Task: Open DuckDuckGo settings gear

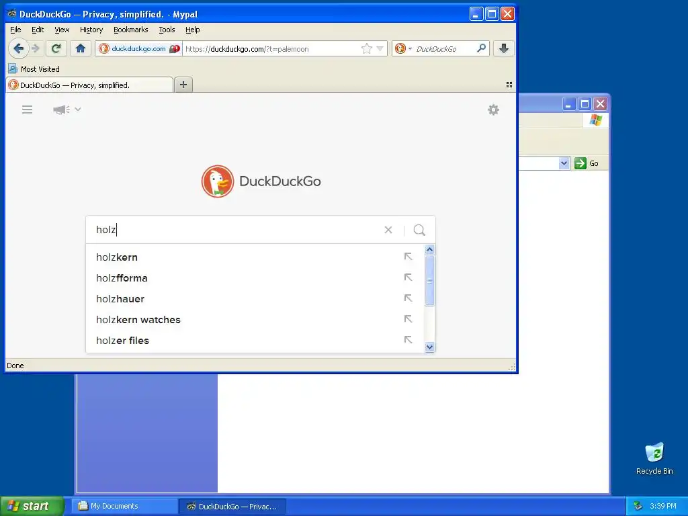Action: [x=493, y=110]
